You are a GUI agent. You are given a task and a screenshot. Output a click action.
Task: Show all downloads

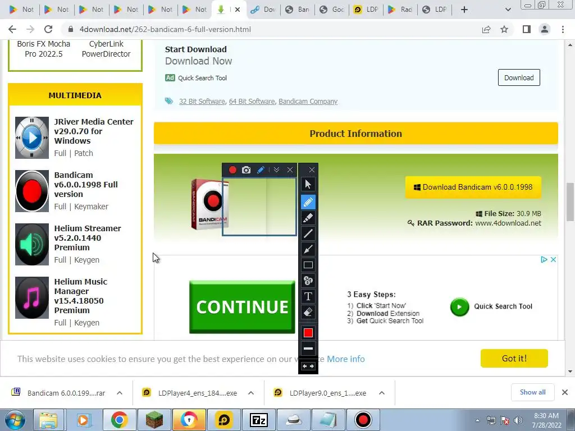pos(532,392)
